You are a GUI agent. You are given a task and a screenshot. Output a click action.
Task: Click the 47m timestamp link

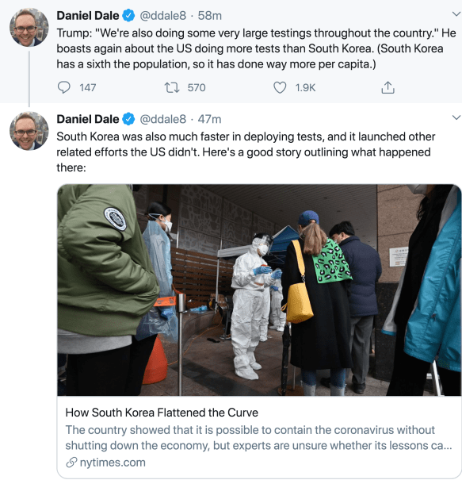click(x=209, y=119)
